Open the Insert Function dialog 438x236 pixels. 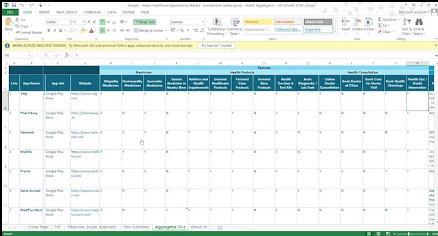pyautogui.click(x=66, y=55)
